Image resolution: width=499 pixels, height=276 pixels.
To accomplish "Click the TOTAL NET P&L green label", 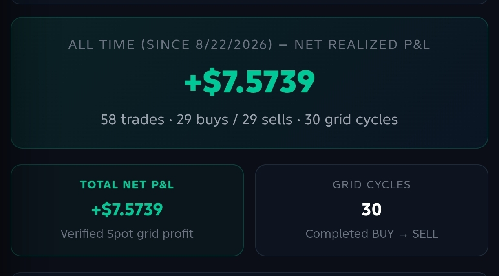I will (x=127, y=185).
